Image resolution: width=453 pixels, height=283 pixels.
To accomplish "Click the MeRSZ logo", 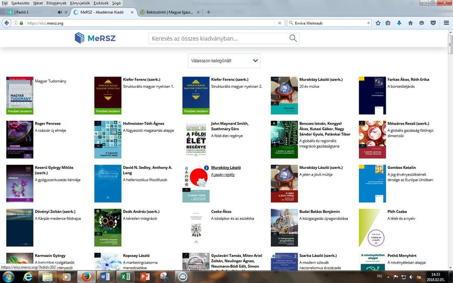I will pyautogui.click(x=95, y=38).
